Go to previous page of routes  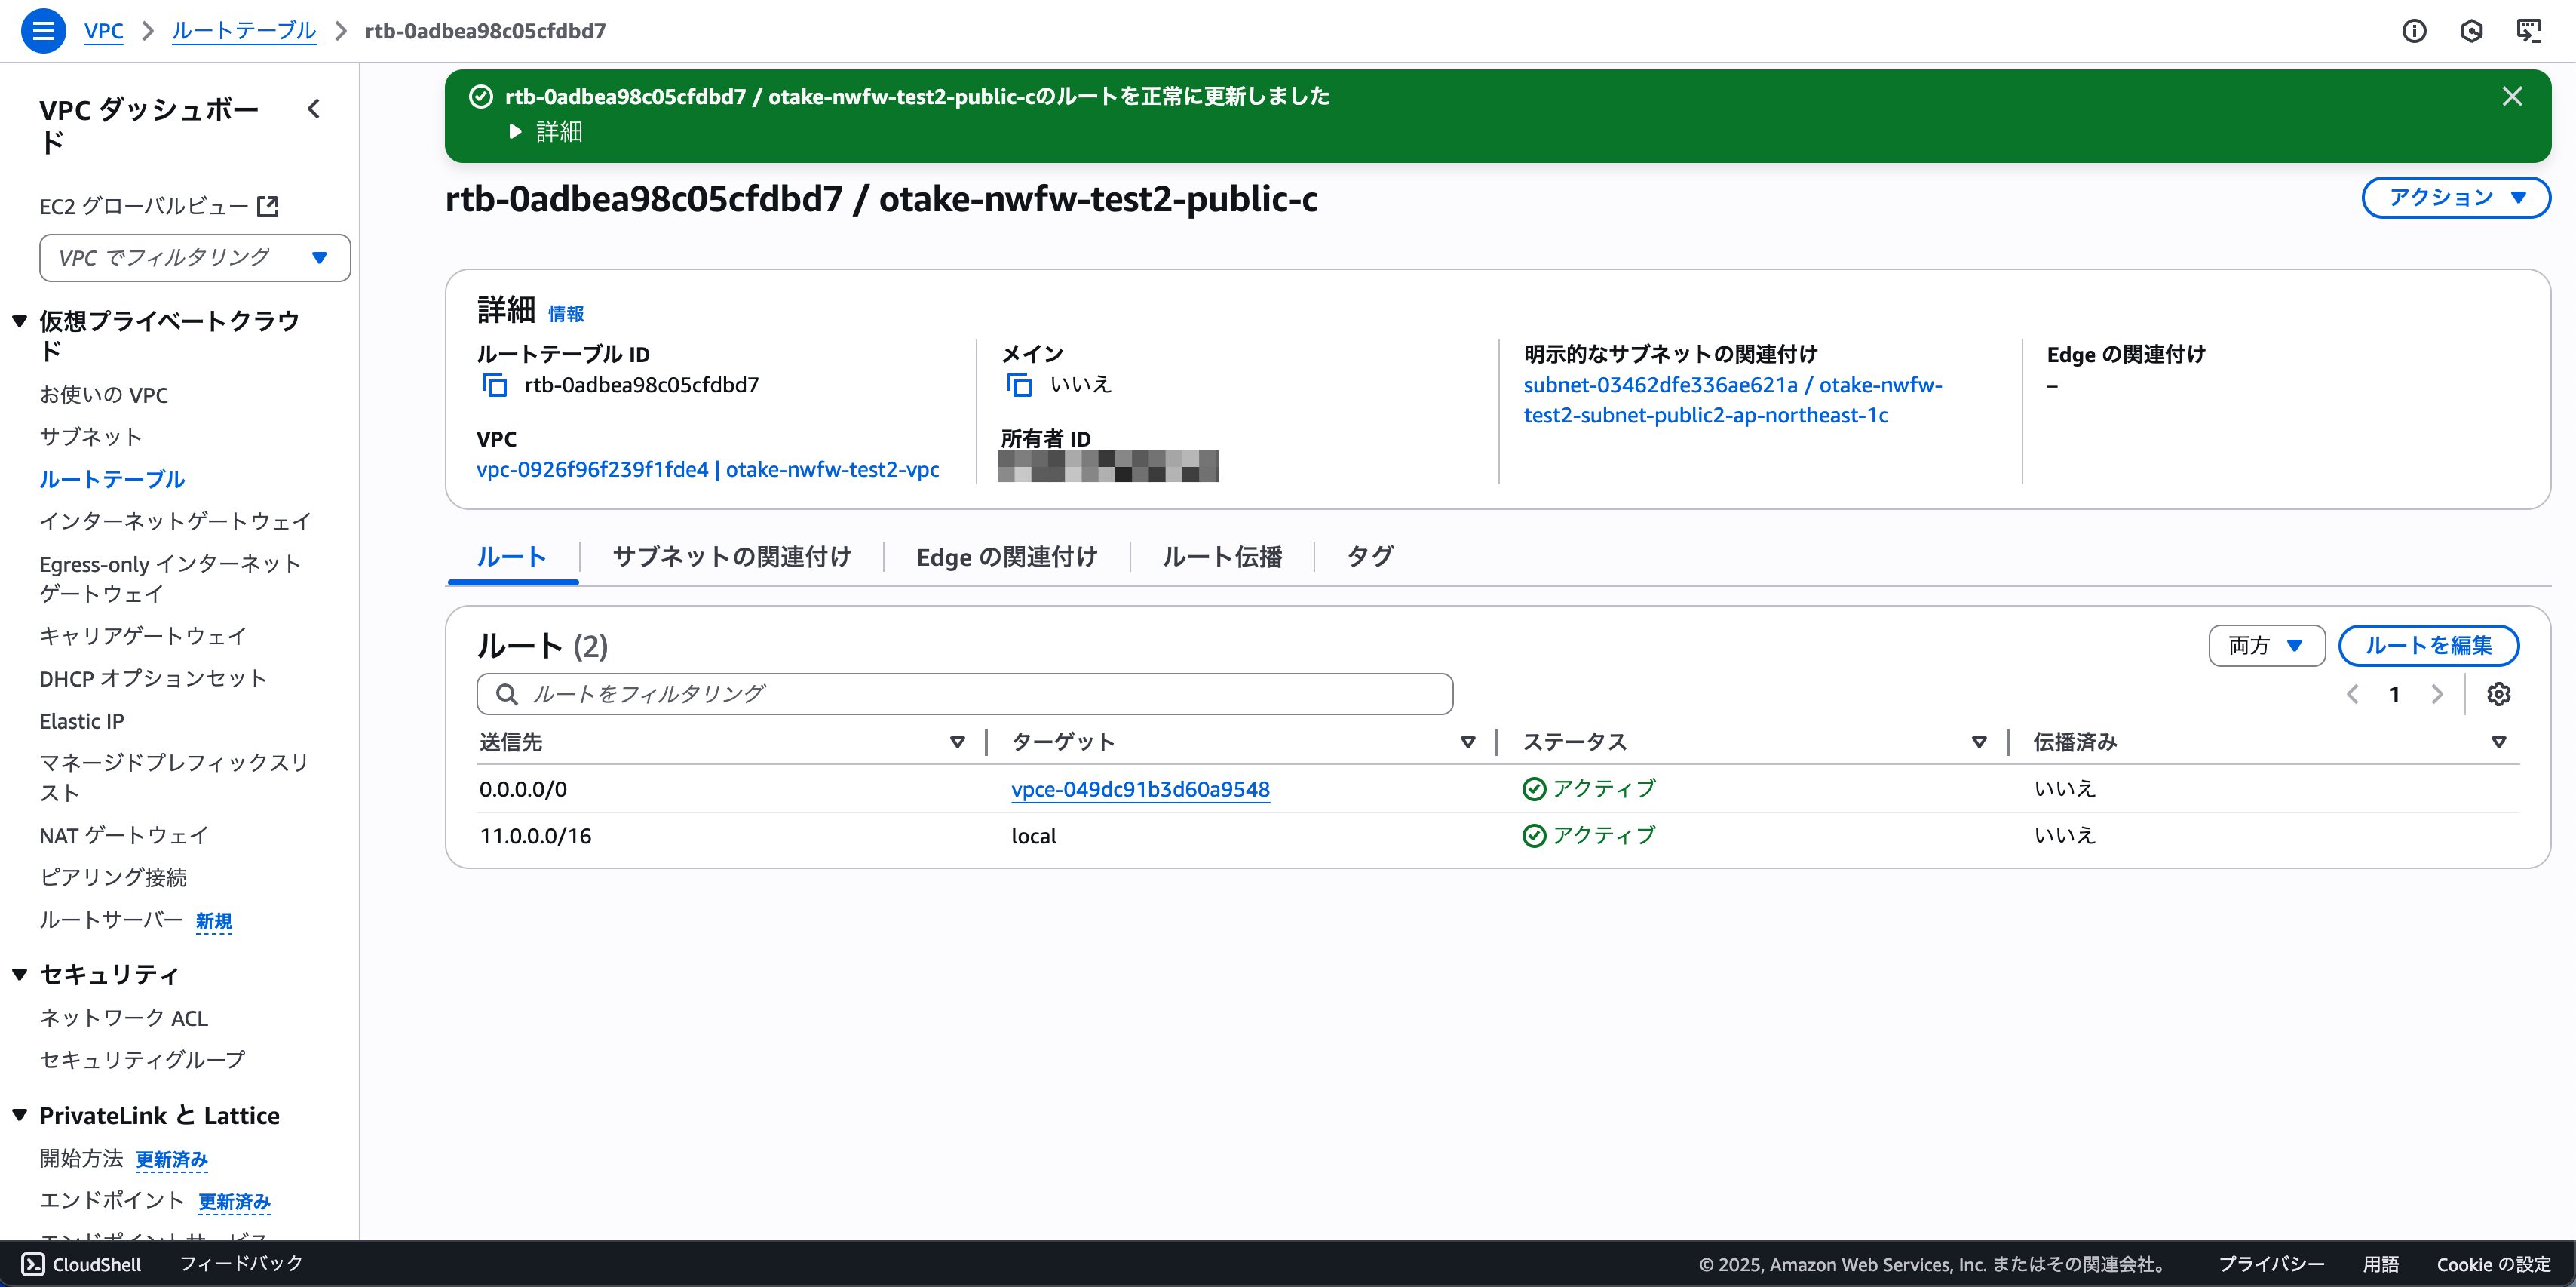coord(2353,695)
